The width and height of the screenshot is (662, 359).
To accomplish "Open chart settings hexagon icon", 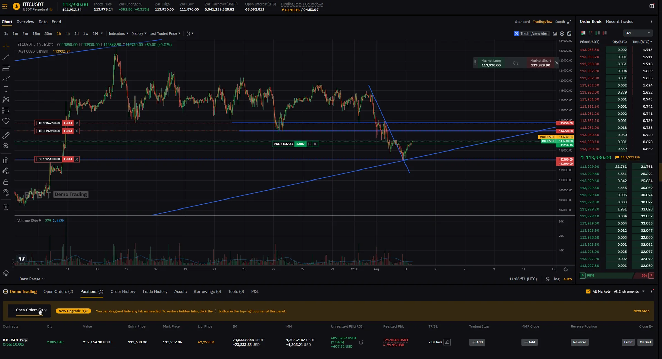I will click(562, 33).
